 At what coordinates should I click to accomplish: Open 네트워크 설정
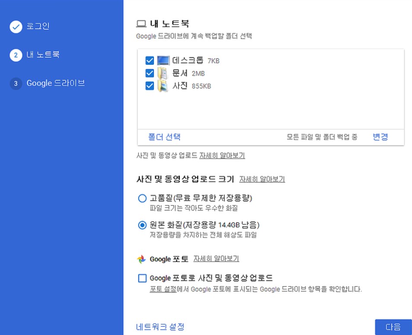(x=160, y=327)
